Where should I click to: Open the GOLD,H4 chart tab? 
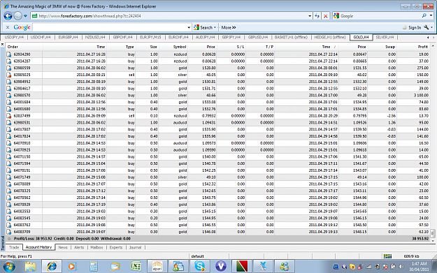click(361, 37)
